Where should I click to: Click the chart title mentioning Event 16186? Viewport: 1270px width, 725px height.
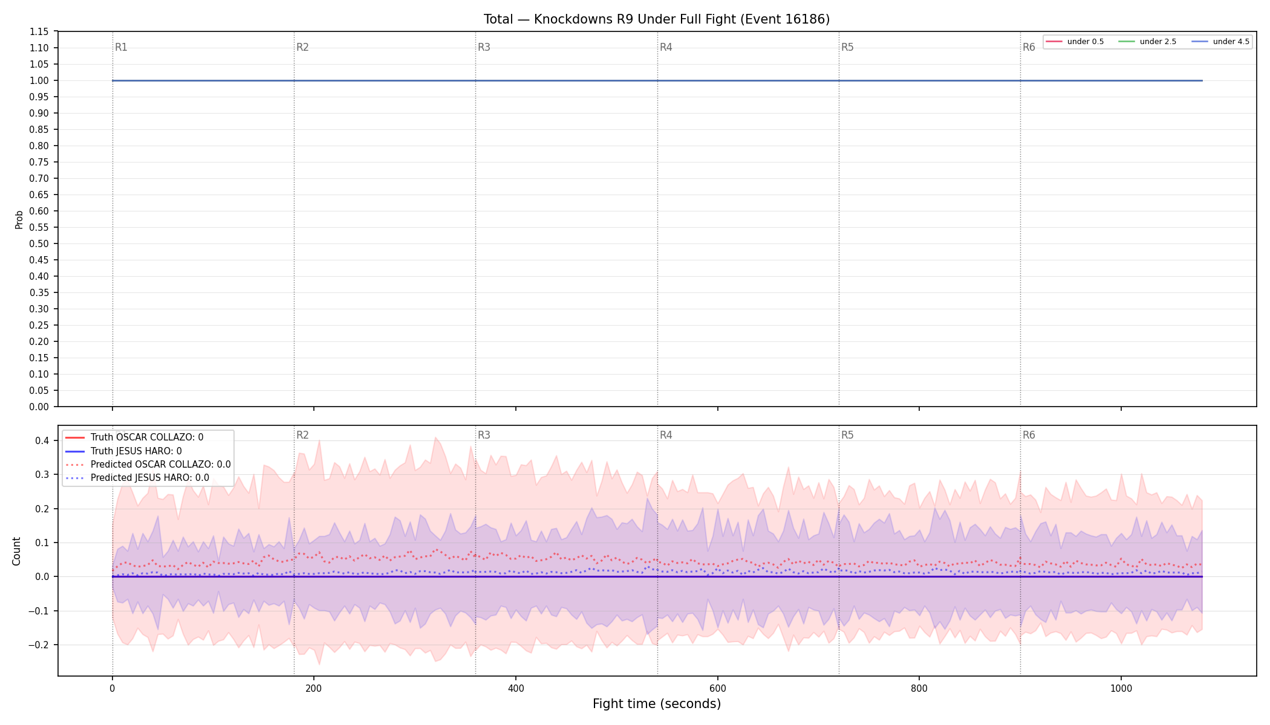coord(657,19)
